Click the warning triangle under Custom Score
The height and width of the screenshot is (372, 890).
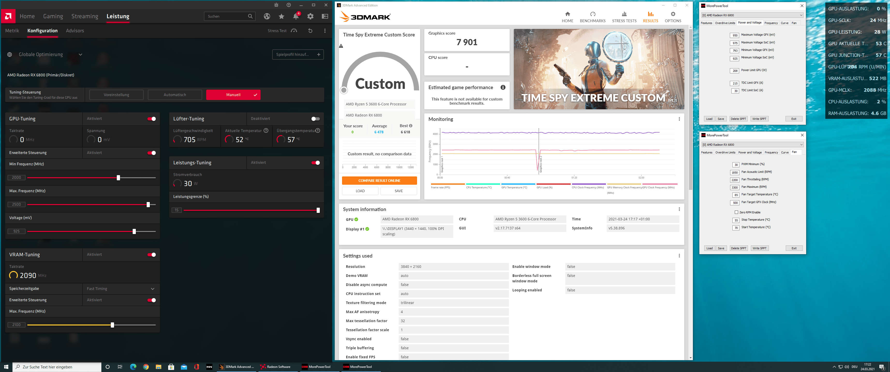341,46
